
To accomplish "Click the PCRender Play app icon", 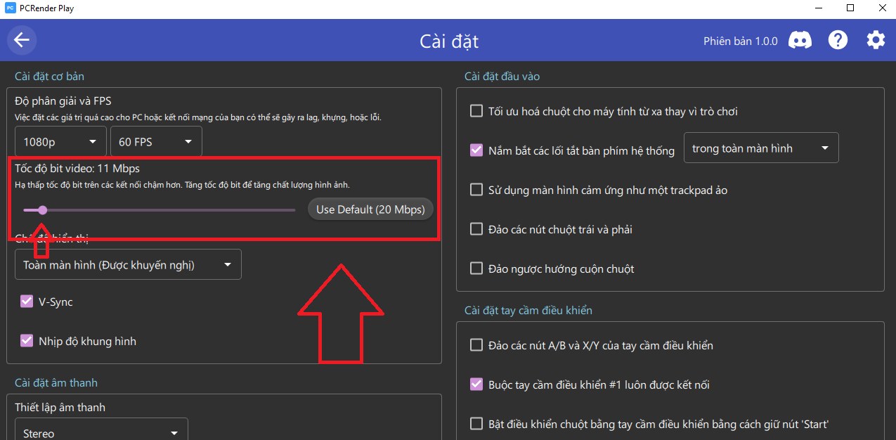I will coord(10,8).
